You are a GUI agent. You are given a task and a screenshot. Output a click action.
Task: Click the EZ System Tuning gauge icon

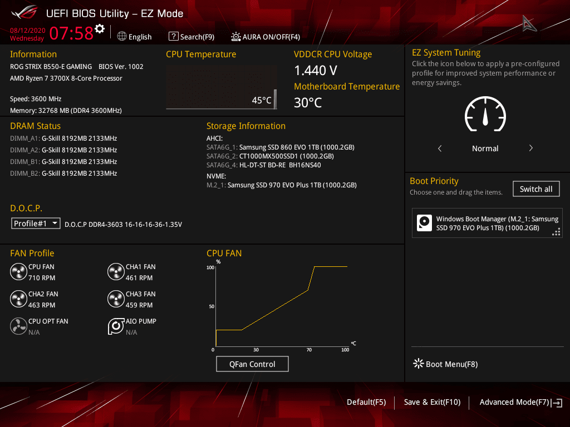pyautogui.click(x=485, y=114)
